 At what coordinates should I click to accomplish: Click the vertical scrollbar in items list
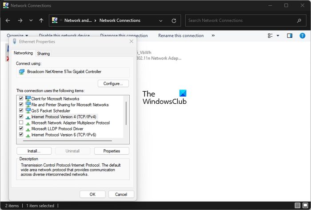(x=126, y=113)
